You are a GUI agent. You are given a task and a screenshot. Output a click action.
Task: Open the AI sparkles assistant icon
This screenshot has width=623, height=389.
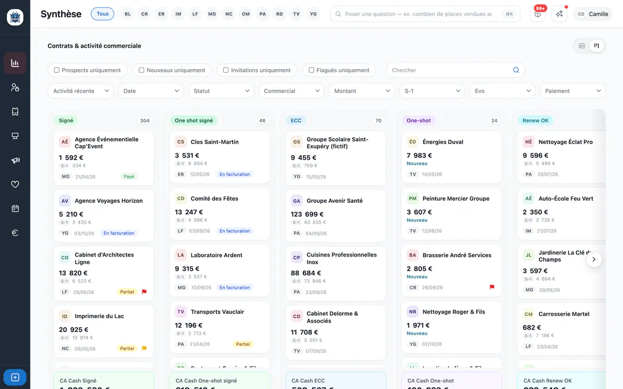559,14
